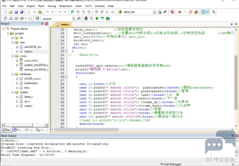Select usart.c in project tree
The image size is (239, 166).
coord(28,106)
